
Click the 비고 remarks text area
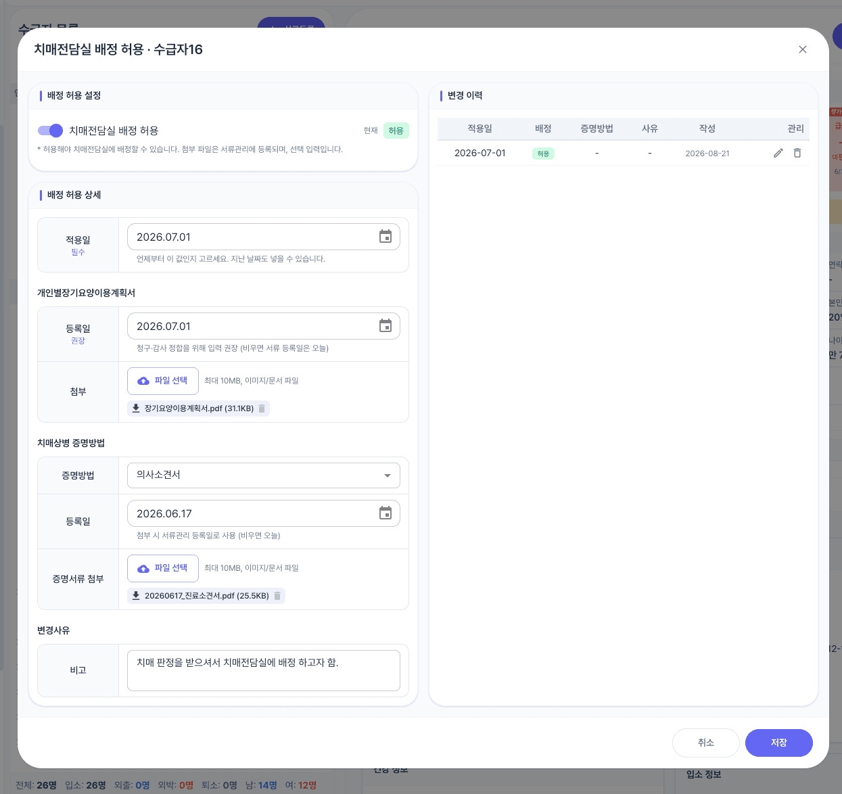[264, 670]
